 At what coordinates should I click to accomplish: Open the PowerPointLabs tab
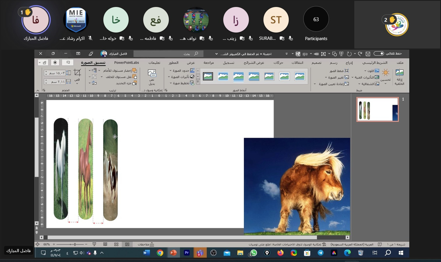coord(127,62)
